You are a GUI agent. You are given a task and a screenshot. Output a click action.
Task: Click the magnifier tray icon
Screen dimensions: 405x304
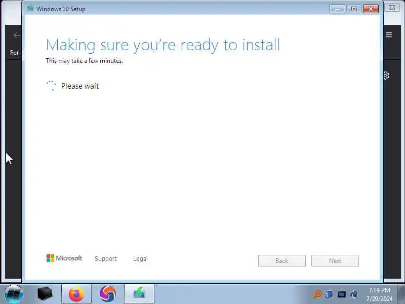click(x=317, y=294)
